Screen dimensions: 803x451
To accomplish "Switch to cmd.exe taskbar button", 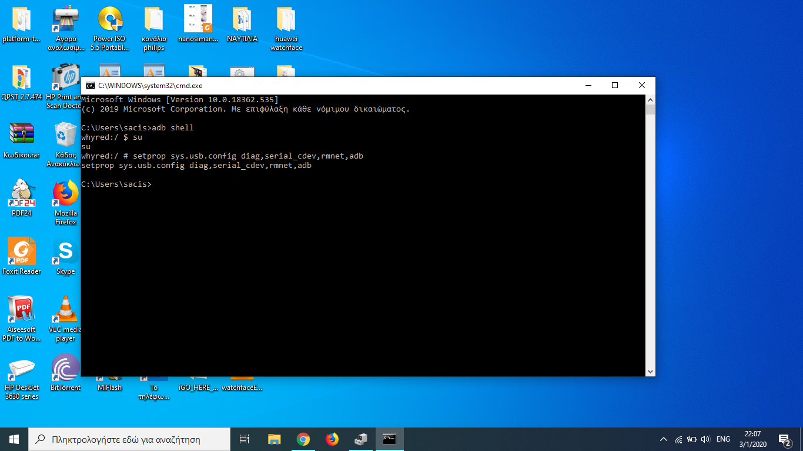I will click(x=389, y=439).
